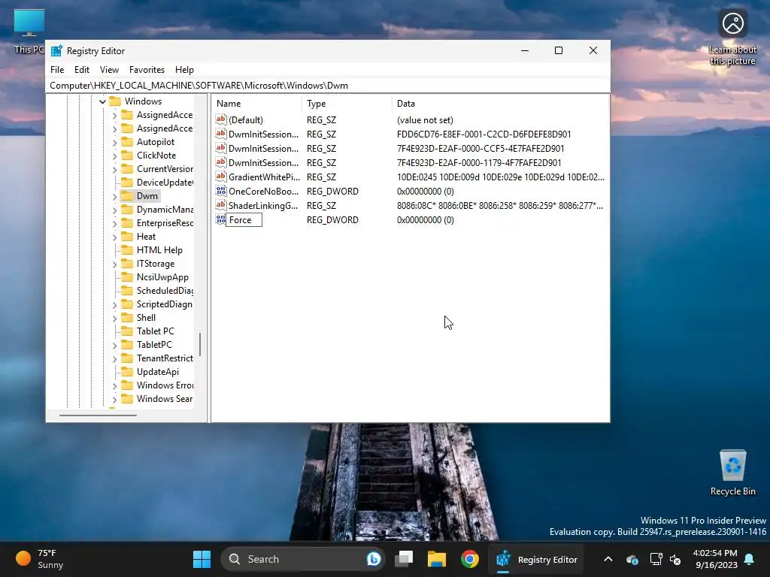Click Learn about this picture icon

[732, 38]
